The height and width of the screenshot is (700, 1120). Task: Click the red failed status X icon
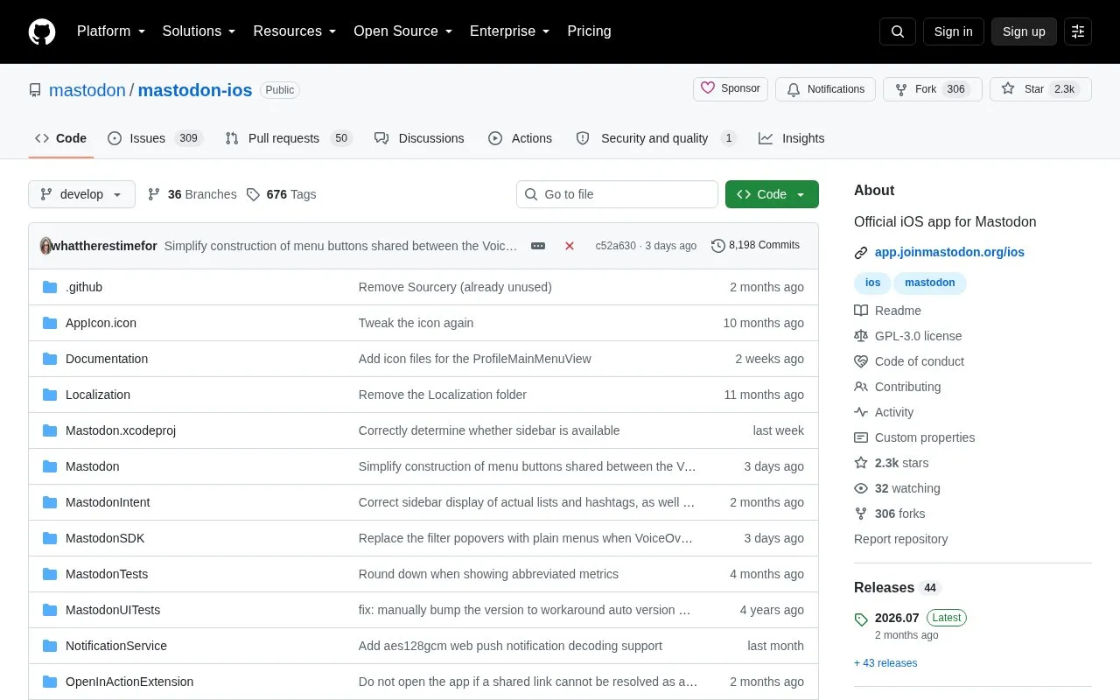[x=570, y=246]
